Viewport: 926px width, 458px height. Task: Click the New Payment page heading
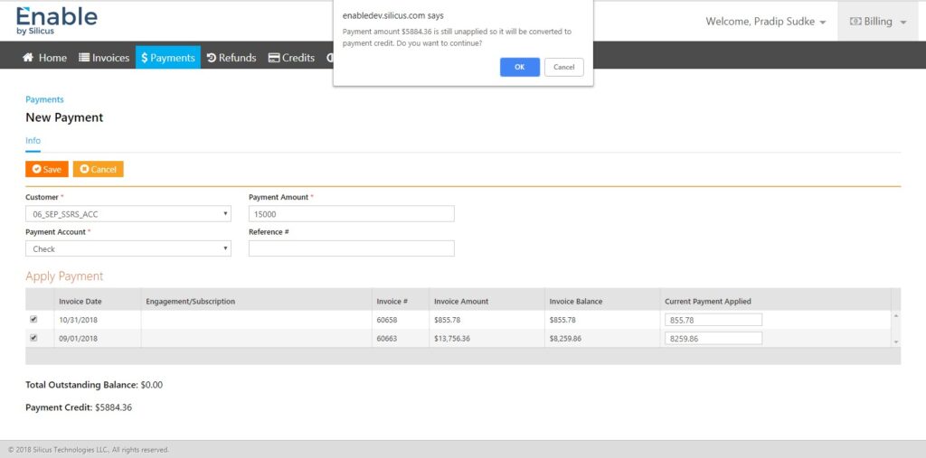tap(64, 117)
